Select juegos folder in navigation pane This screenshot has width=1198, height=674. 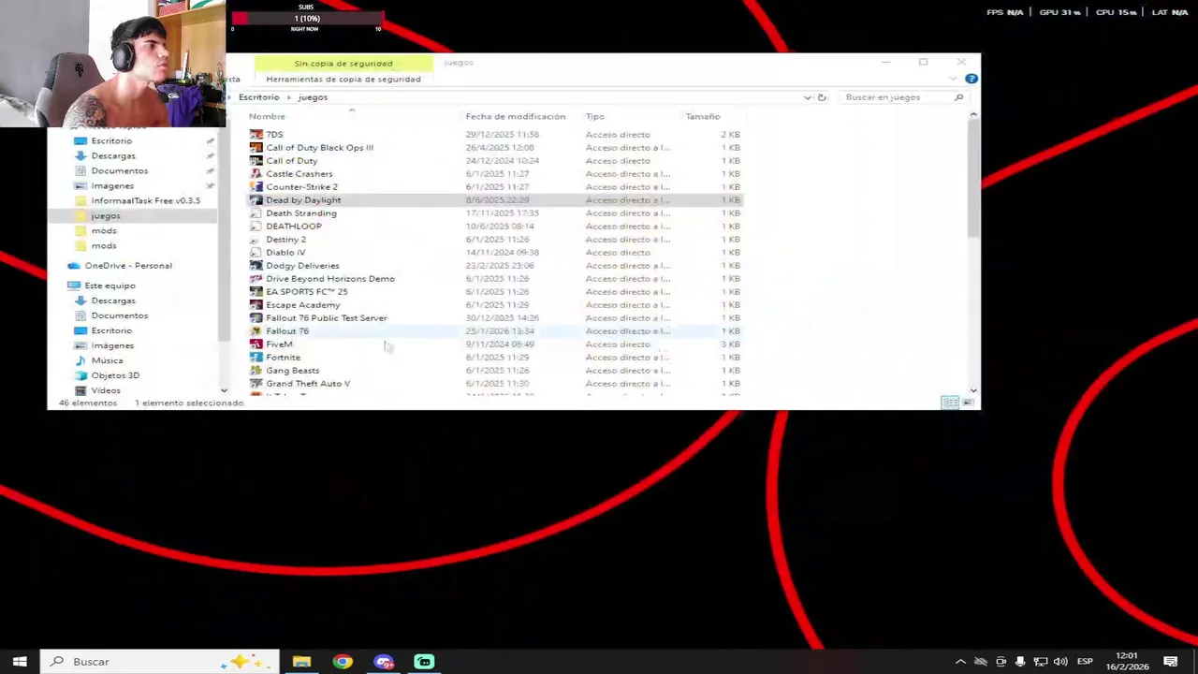106,216
